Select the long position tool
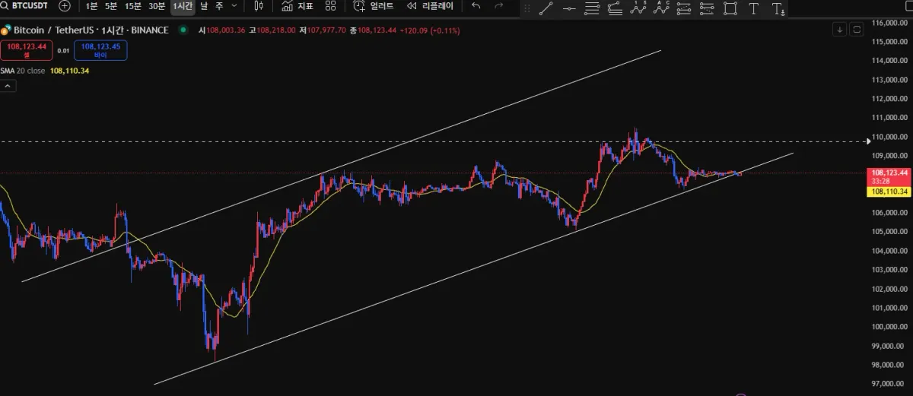 point(684,8)
